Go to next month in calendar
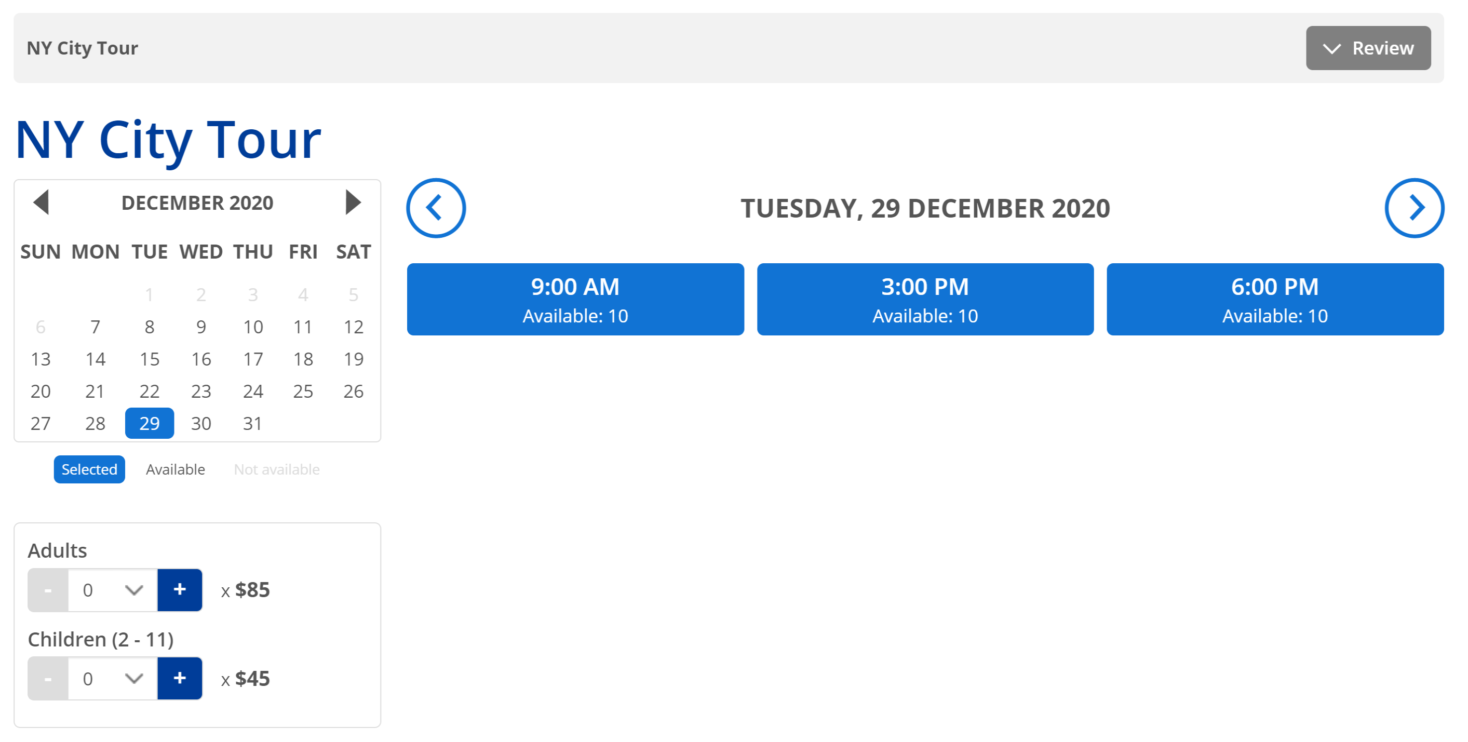Image resolution: width=1468 pixels, height=742 pixels. tap(353, 203)
